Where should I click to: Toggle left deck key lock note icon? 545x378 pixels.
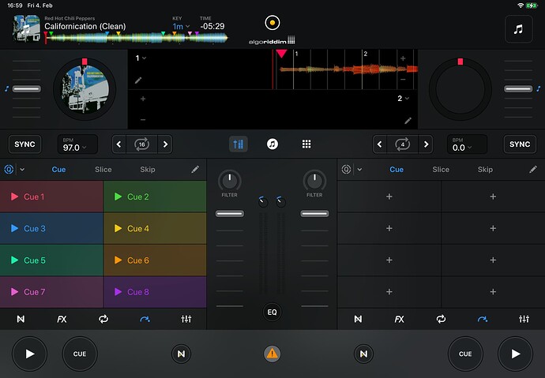click(x=6, y=89)
